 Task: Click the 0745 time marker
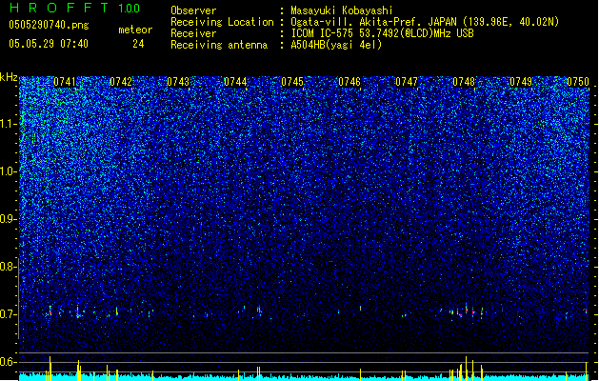coord(292,82)
